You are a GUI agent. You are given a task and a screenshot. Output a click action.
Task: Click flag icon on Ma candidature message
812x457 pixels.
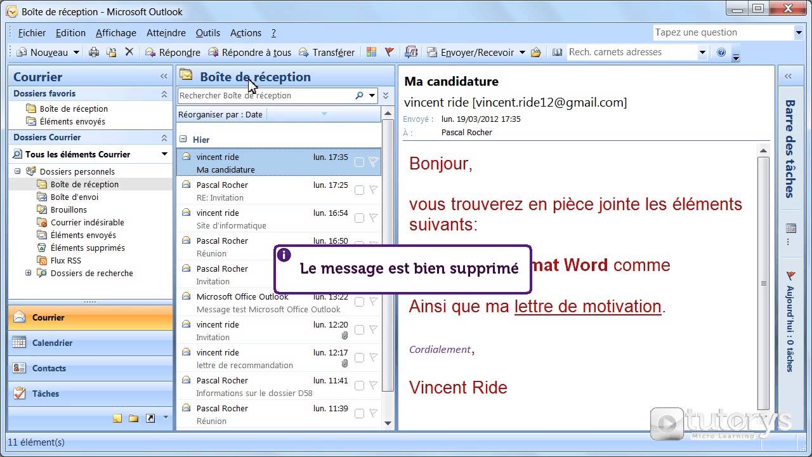(374, 162)
